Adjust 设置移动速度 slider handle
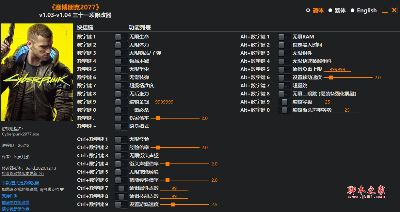Viewport: 400px width, 212px height. [330, 78]
